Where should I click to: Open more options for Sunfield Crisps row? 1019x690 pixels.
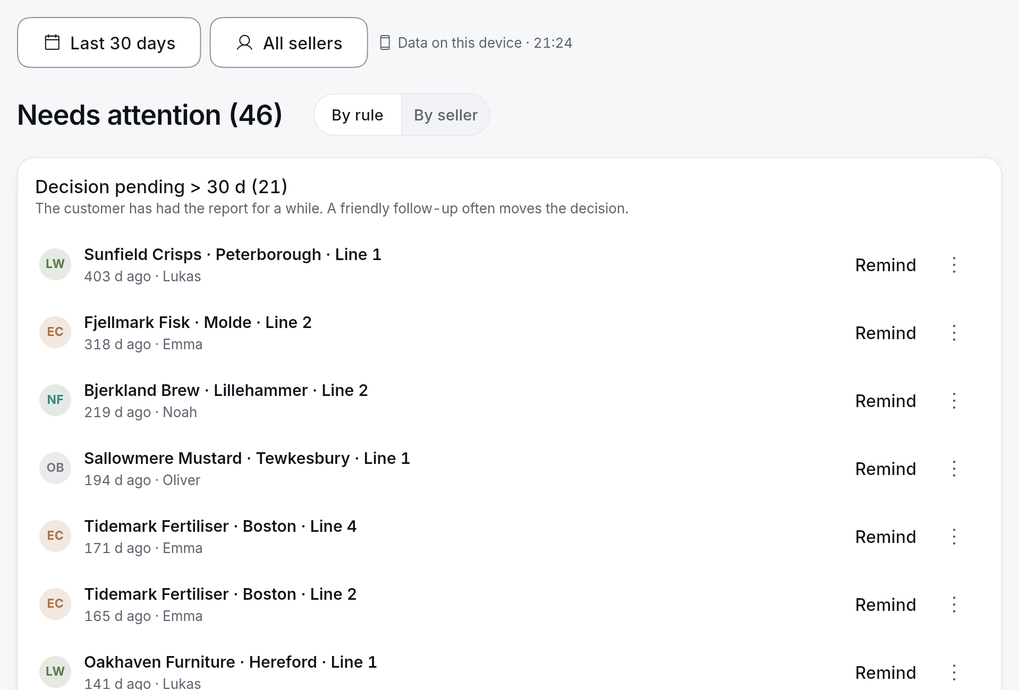click(954, 265)
